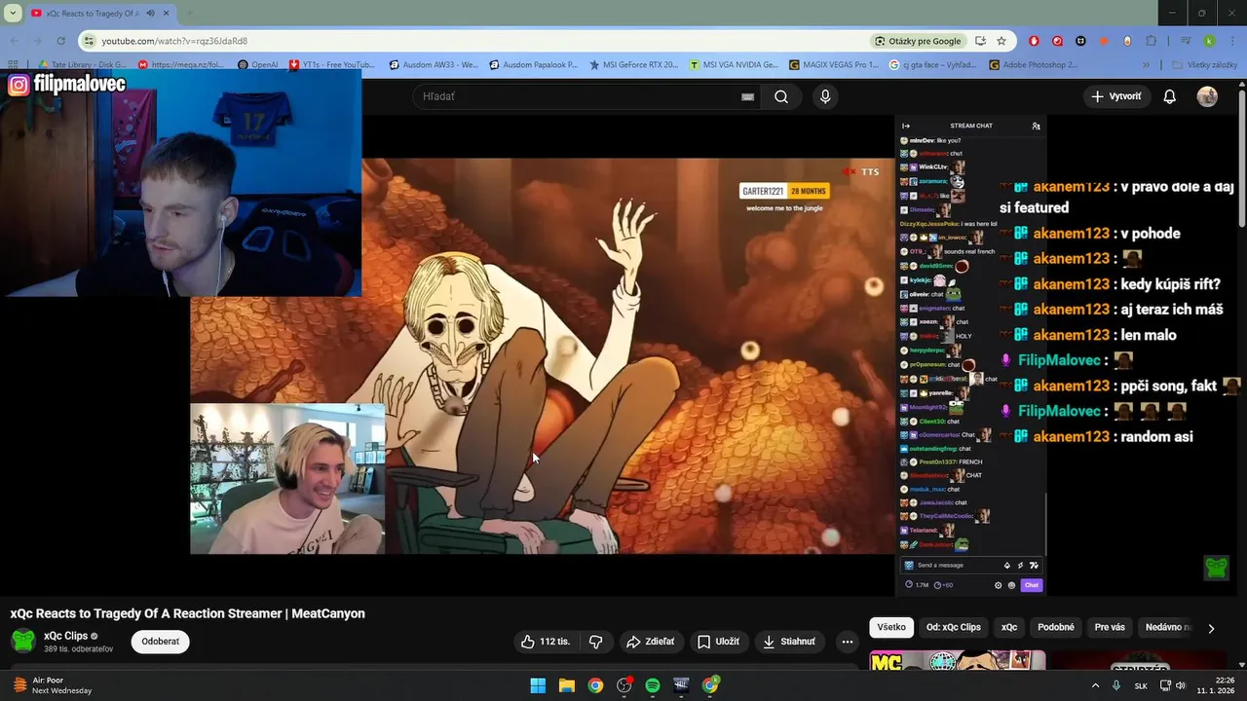Click the OBS Studio taskbar icon
Viewport: 1247px width, 701px height.
coord(624,685)
